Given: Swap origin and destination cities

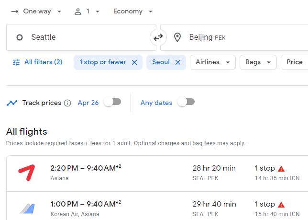Looking at the screenshot, I should pos(158,37).
